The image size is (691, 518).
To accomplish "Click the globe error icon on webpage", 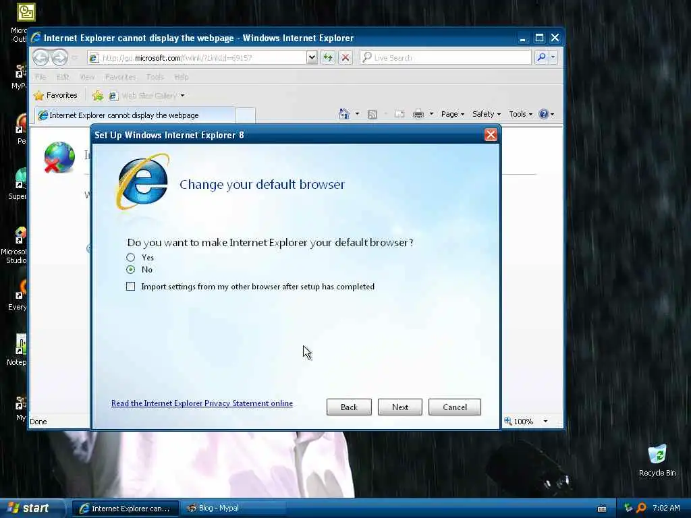I will click(59, 157).
